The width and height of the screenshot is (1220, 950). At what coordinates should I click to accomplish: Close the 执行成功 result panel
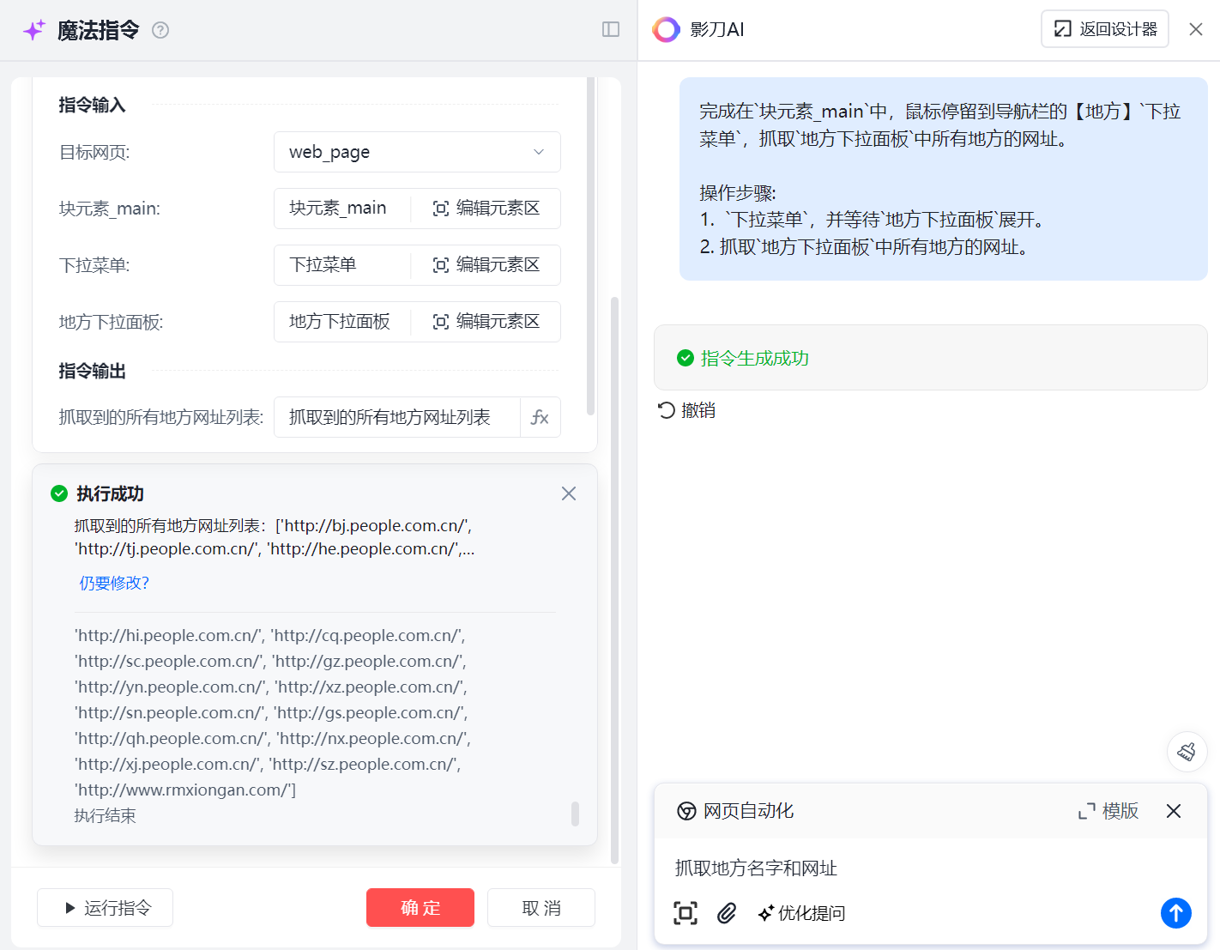pyautogui.click(x=569, y=493)
